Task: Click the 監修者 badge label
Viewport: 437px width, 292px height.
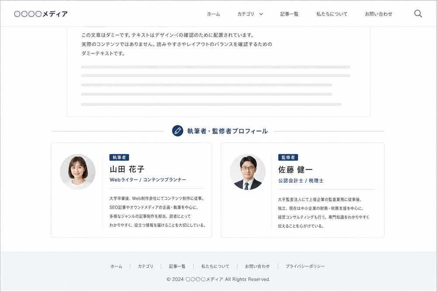Action: (x=288, y=158)
